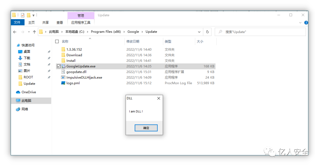This screenshot has height=166, width=319.
Task: Unpin 桌面 using its pin icon
Action: 49,52
